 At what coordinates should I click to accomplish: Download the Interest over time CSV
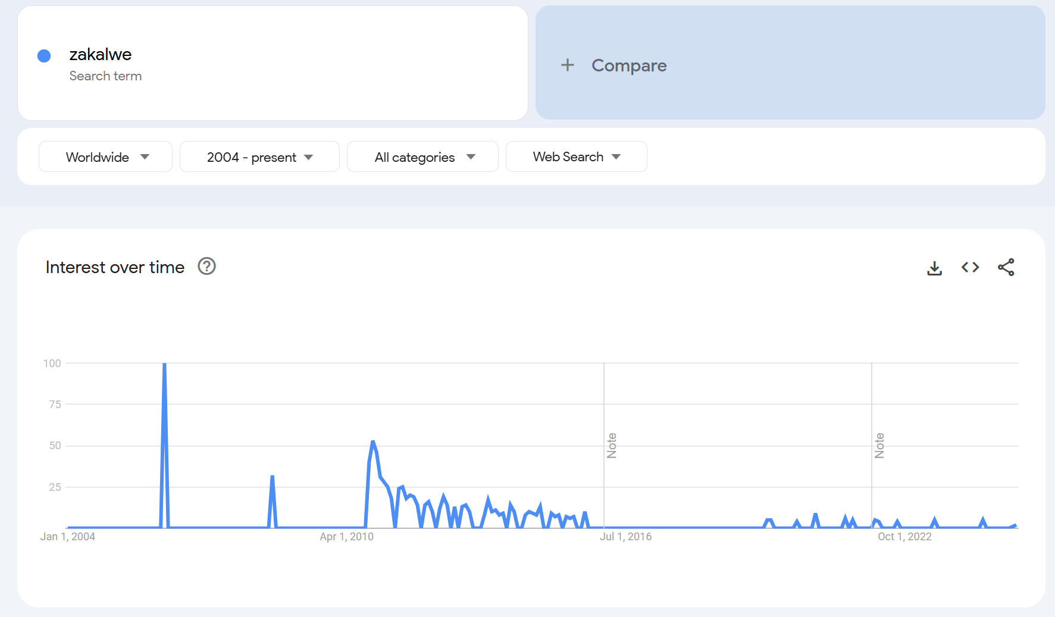(x=934, y=268)
